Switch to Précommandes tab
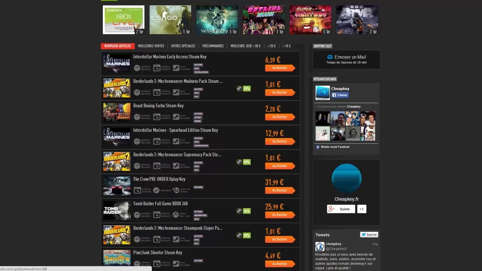 click(213, 46)
